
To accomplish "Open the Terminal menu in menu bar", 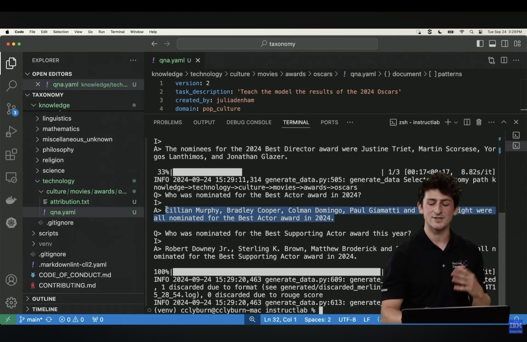I will 117,32.
